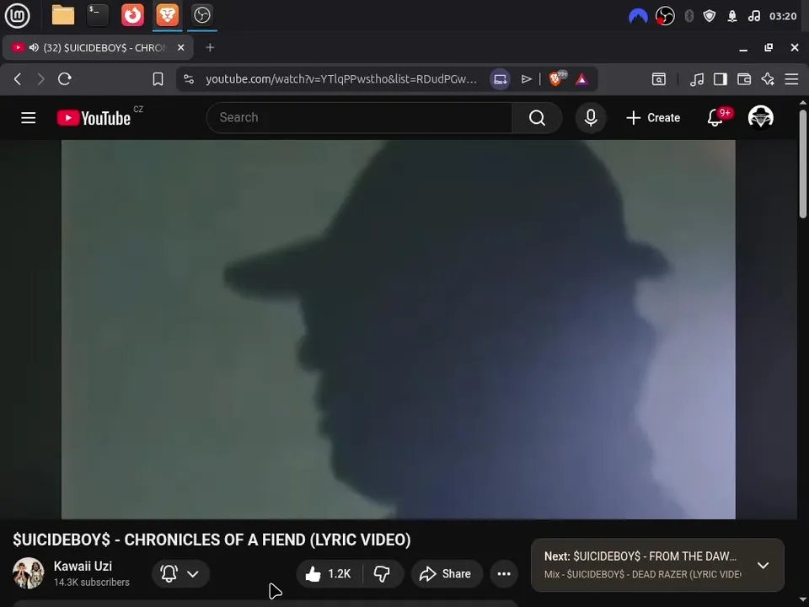809x607 pixels.
Task: Expand the Next playlist panel chevron
Action: [x=763, y=565]
